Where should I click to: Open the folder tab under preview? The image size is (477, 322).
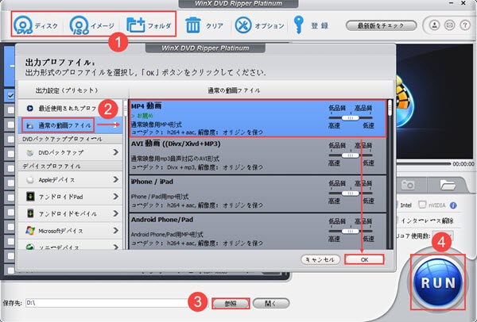[x=447, y=184]
